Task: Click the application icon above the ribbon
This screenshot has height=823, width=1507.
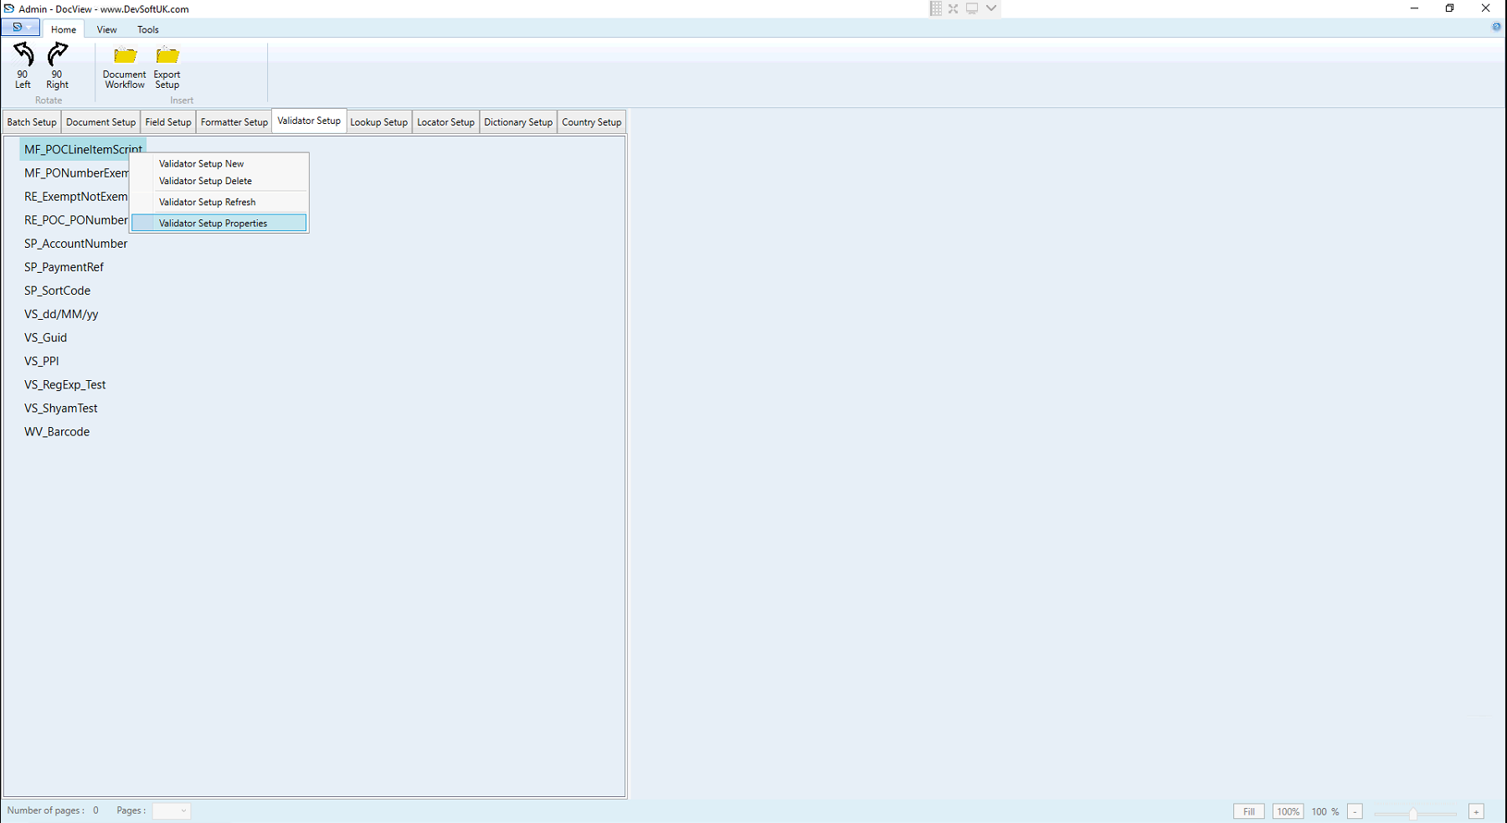Action: point(15,27)
